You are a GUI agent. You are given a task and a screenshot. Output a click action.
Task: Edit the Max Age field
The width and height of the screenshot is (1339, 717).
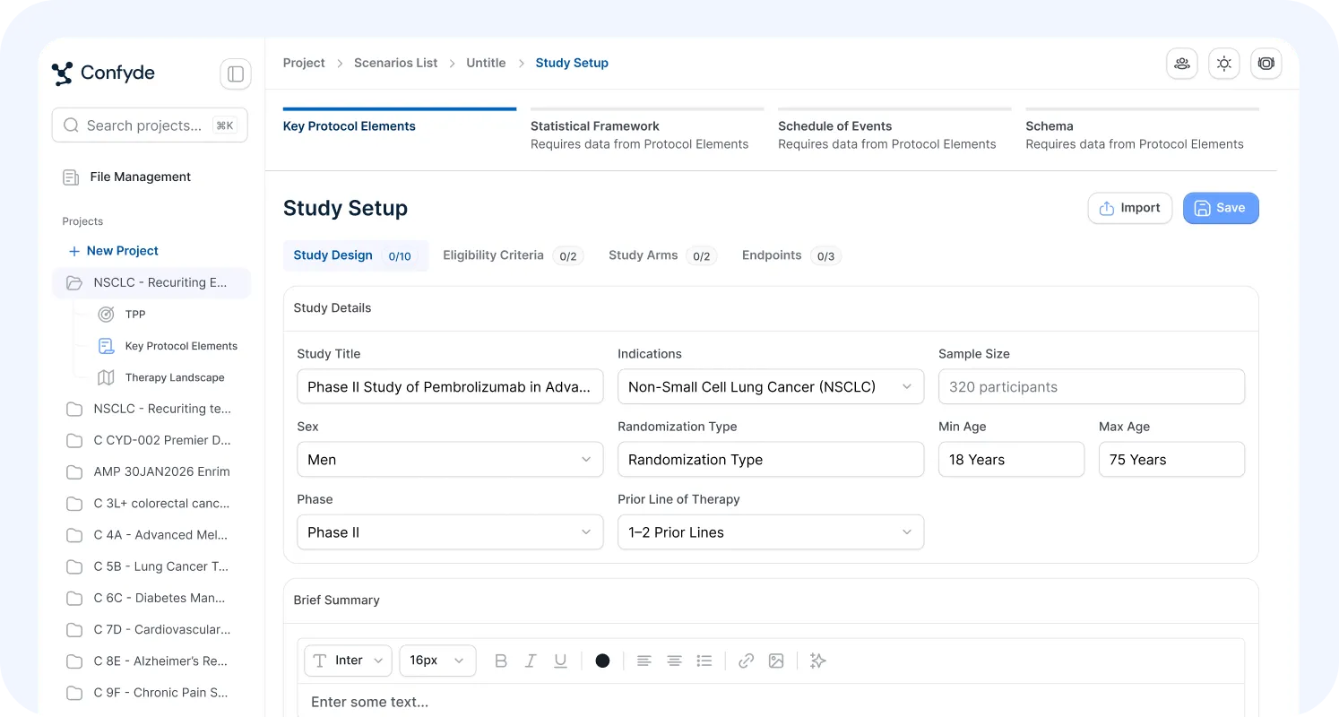click(x=1171, y=460)
